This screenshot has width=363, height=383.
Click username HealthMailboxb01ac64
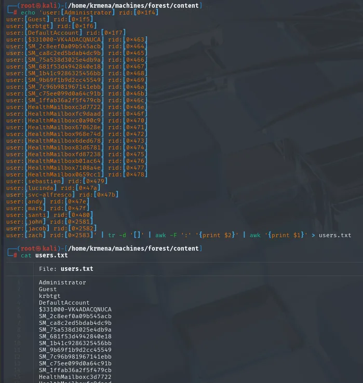[x=64, y=161]
